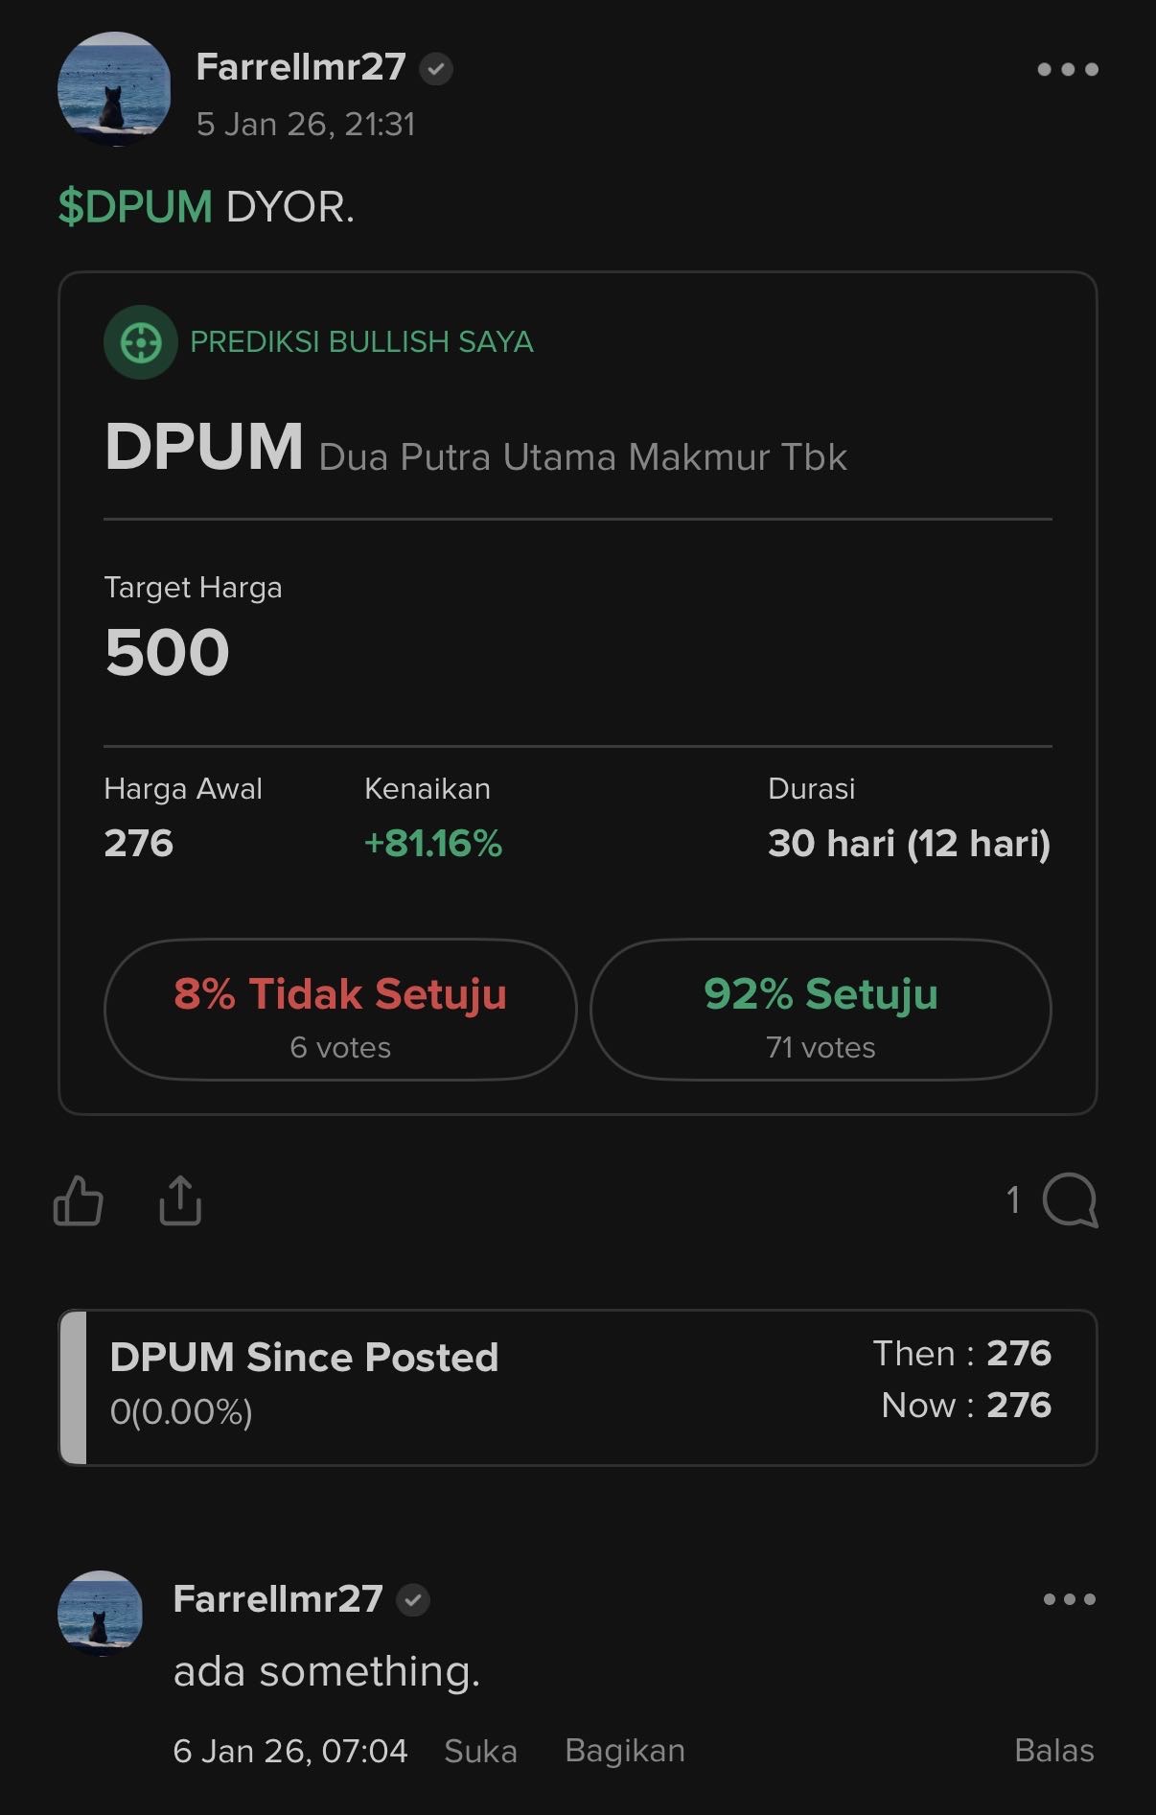Open comments via speech bubble icon
Image resolution: width=1156 pixels, height=1815 pixels.
point(1070,1200)
